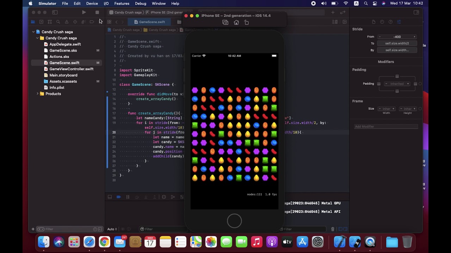Open the Symbol navigator
The height and width of the screenshot is (253, 451).
click(50, 22)
